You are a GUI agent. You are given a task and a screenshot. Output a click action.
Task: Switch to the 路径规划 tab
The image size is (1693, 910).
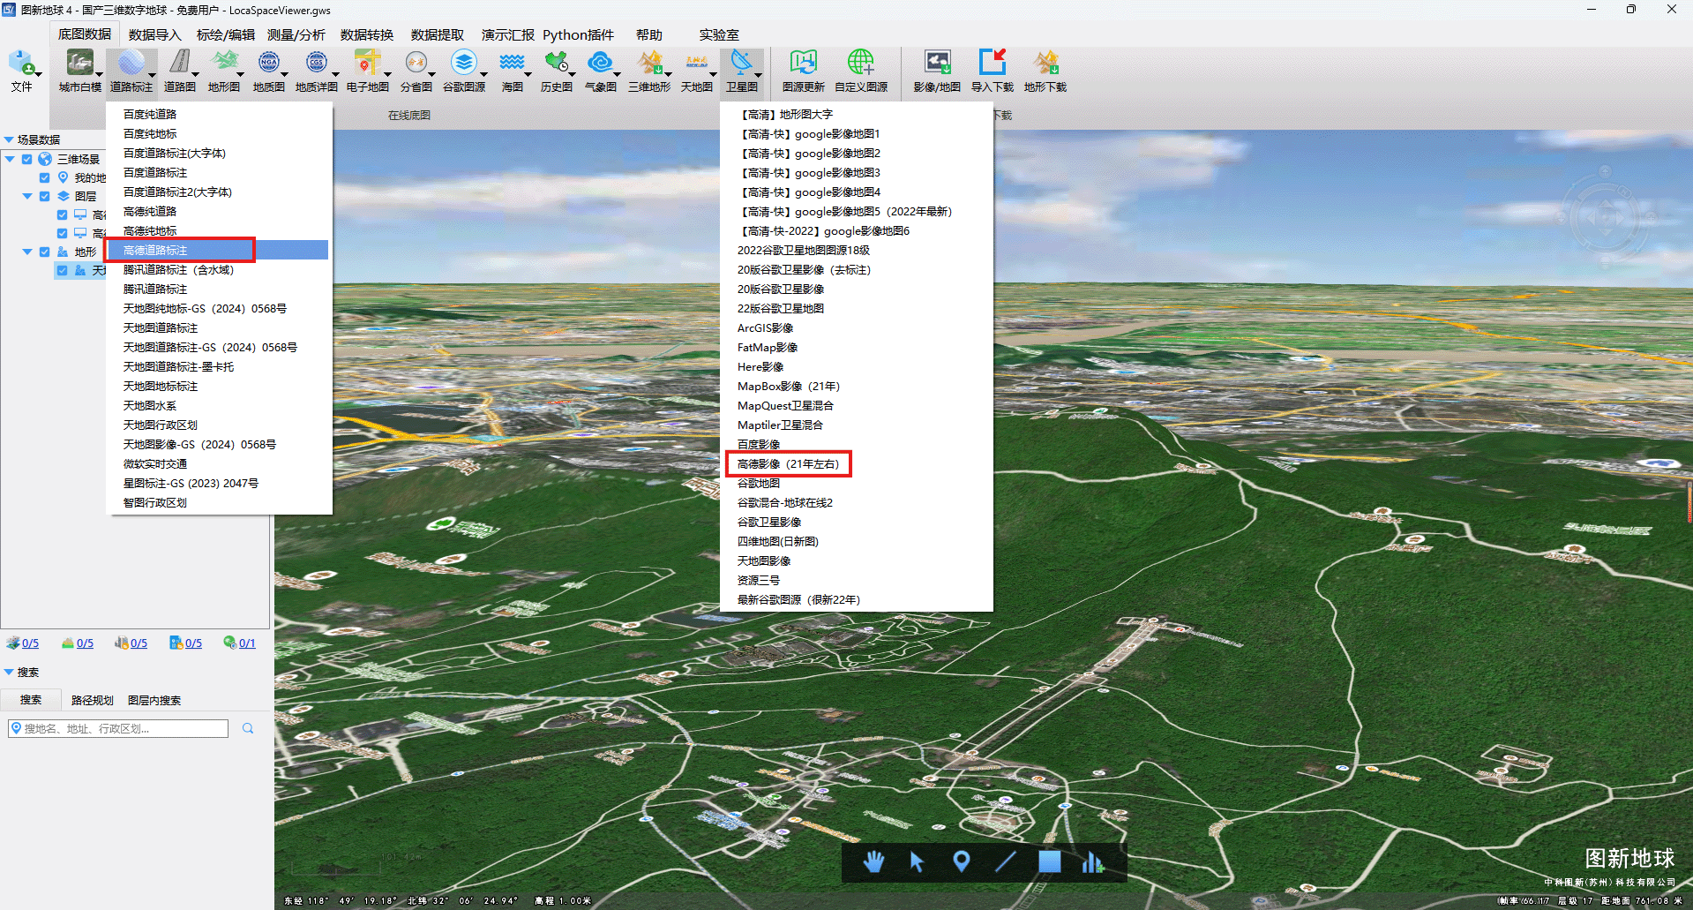click(93, 700)
